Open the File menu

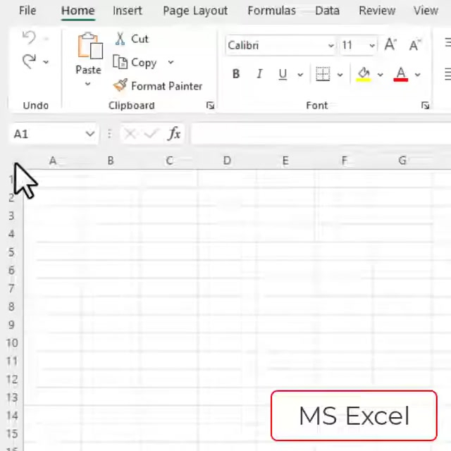(x=27, y=11)
